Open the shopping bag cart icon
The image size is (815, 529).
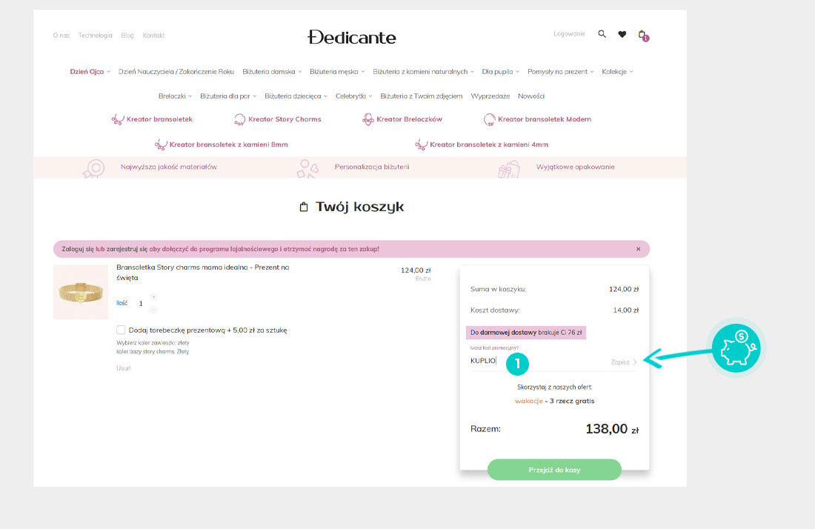(x=643, y=36)
